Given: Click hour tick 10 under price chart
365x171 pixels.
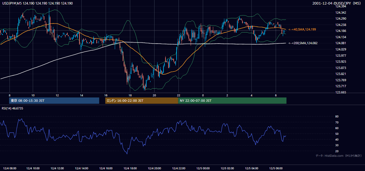Looking at the screenshot, I should (x=33, y=95).
